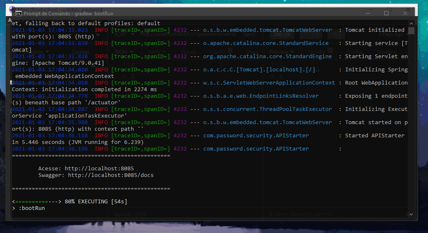
Task: Click the Gradle progress bar arrow indicator
Action: click(37, 202)
